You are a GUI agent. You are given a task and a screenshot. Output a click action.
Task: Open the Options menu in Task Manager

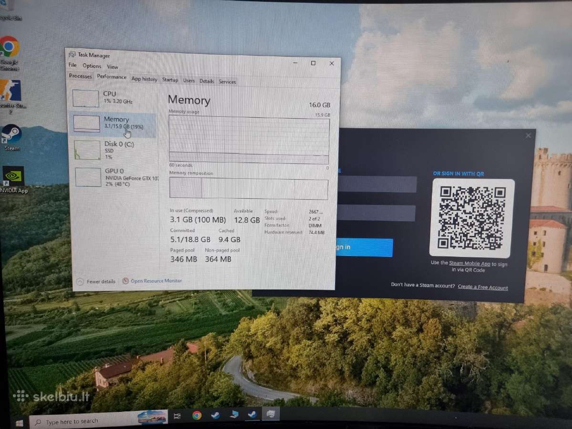click(x=92, y=66)
